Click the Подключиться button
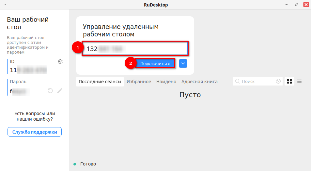The image size is (311, 171). (155, 64)
